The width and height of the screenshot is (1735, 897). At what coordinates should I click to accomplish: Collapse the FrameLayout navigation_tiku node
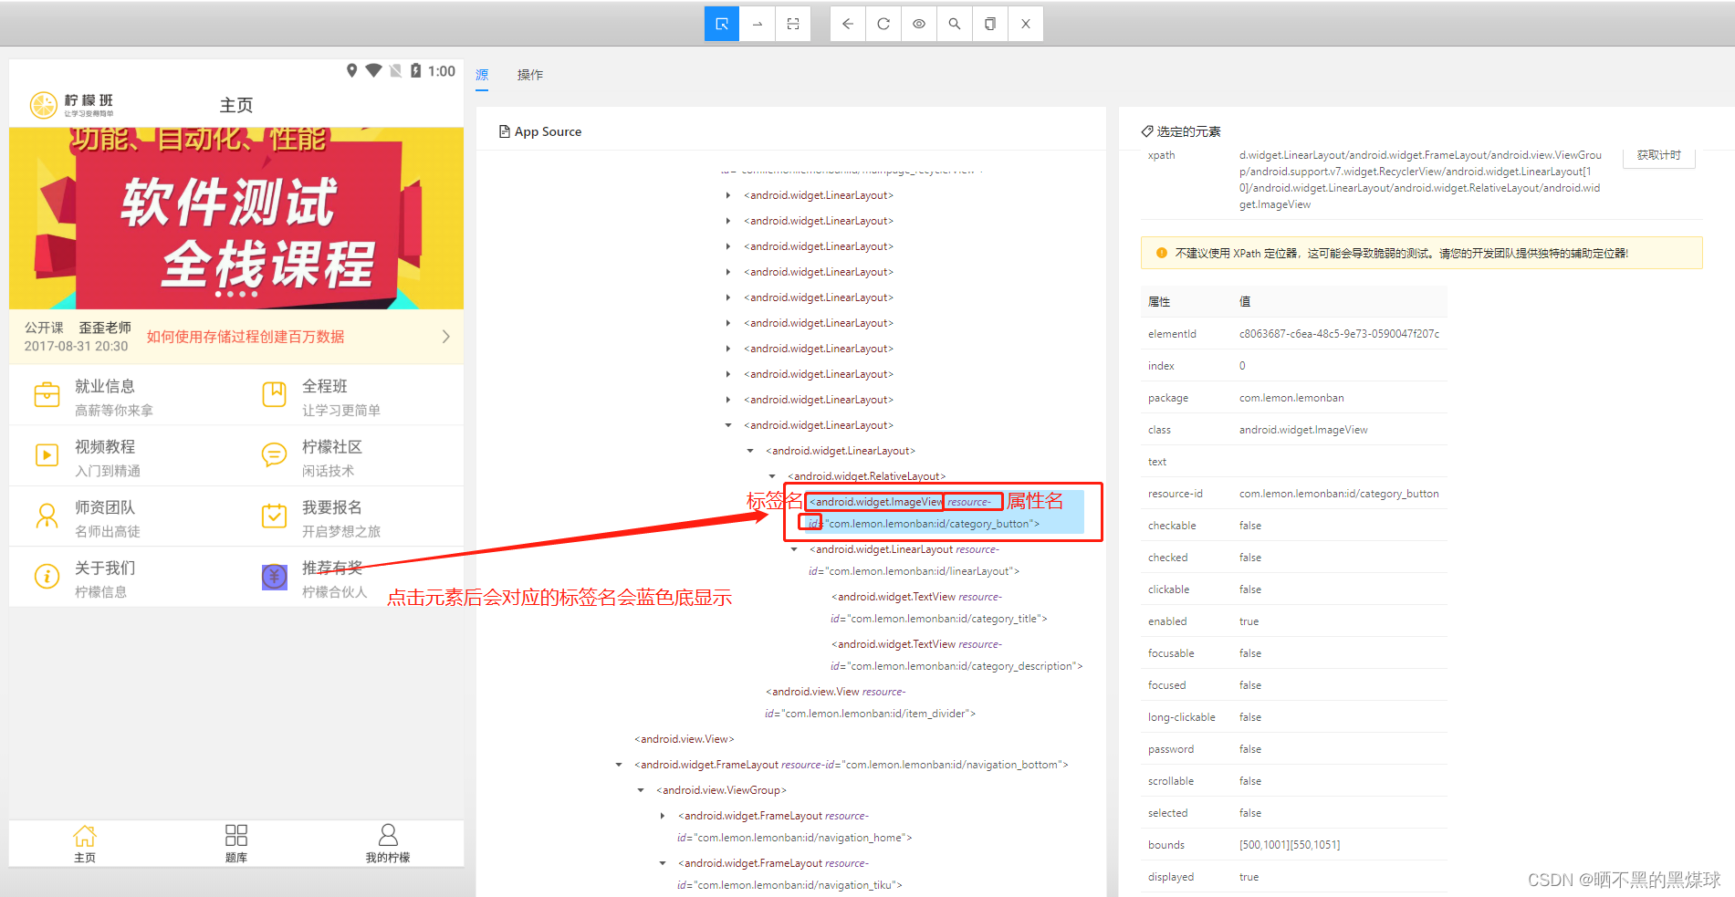coord(663,863)
